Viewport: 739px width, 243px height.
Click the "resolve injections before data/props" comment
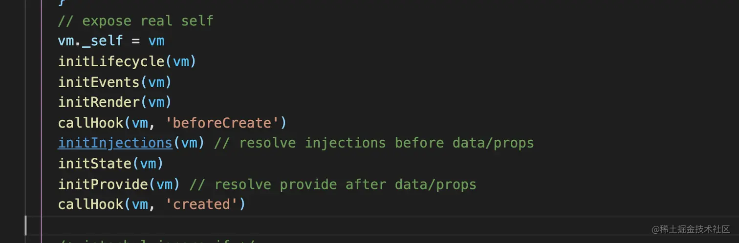(x=374, y=143)
